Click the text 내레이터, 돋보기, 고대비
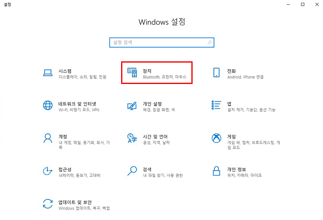The height and width of the screenshot is (220, 323). click(80, 175)
